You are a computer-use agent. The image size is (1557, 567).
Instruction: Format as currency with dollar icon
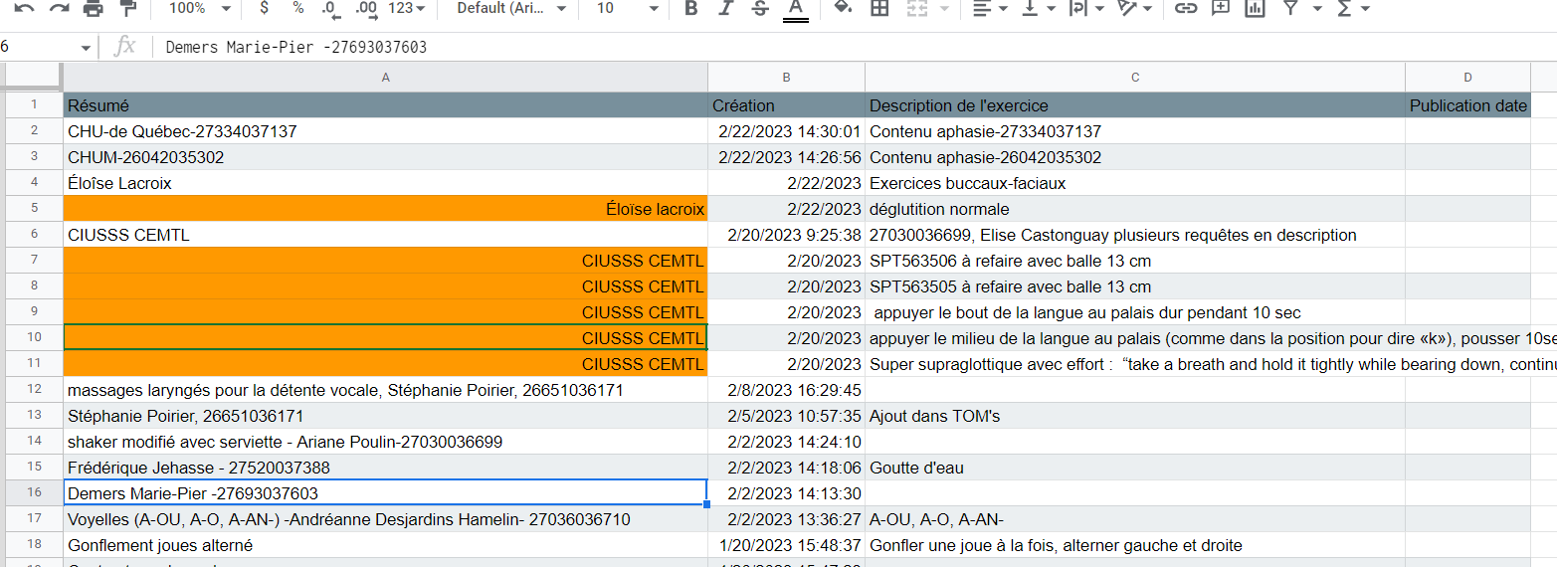point(263,8)
